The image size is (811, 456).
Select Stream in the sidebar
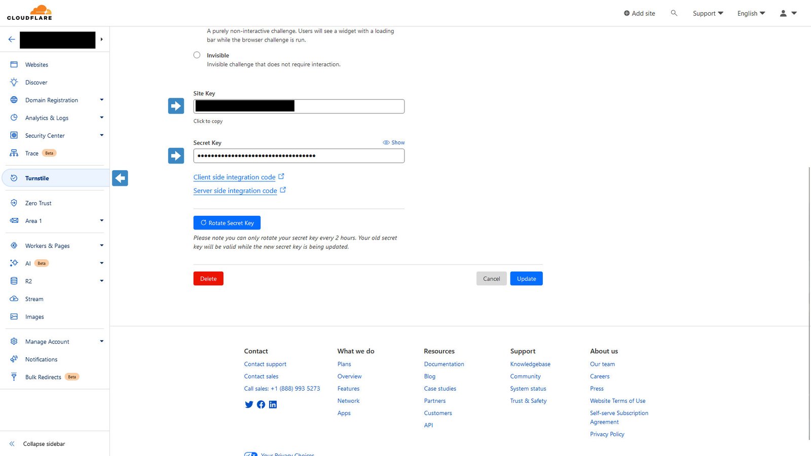tap(34, 298)
